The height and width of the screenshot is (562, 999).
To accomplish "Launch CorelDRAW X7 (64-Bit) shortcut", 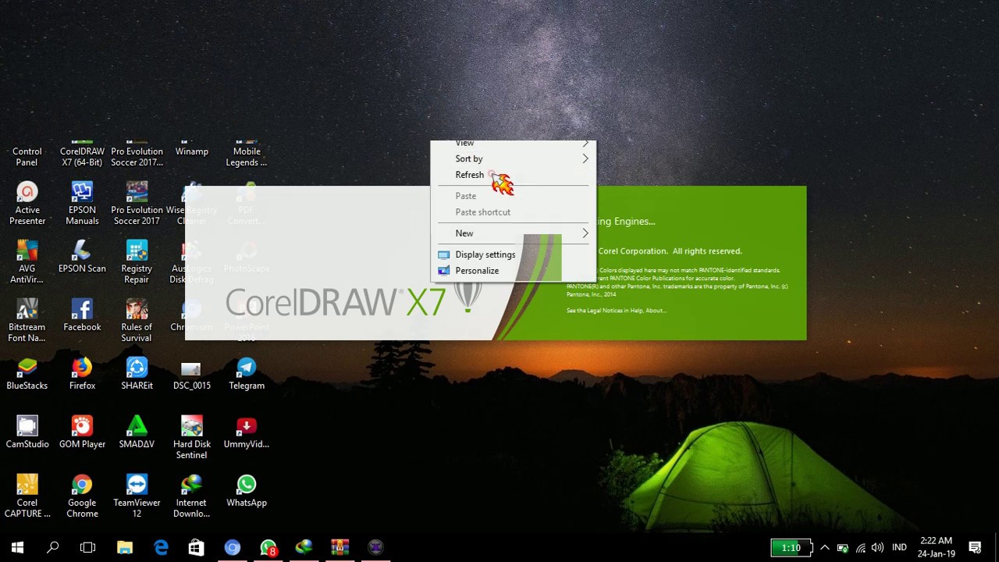I will point(82,155).
